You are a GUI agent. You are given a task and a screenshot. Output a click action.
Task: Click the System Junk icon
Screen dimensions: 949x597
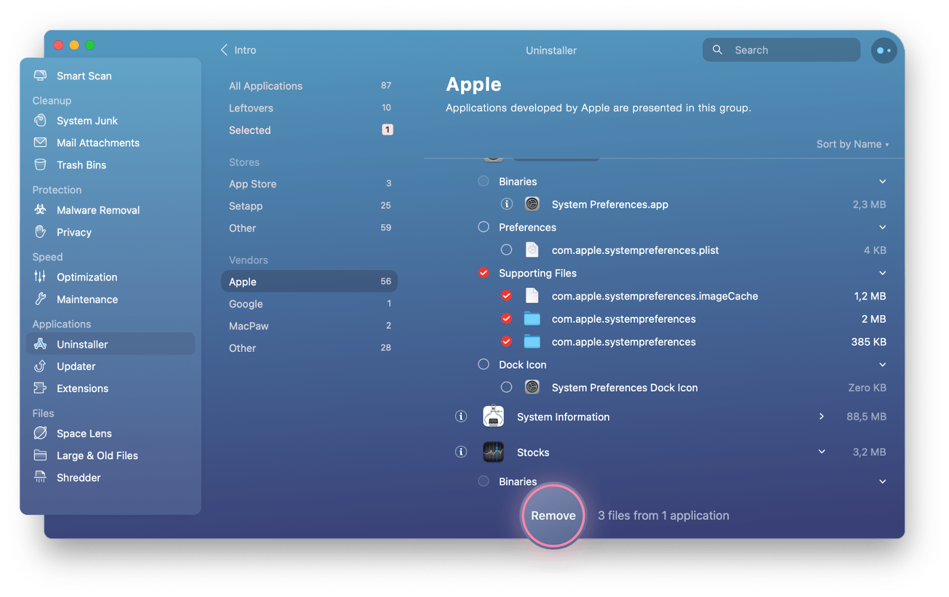pos(40,120)
